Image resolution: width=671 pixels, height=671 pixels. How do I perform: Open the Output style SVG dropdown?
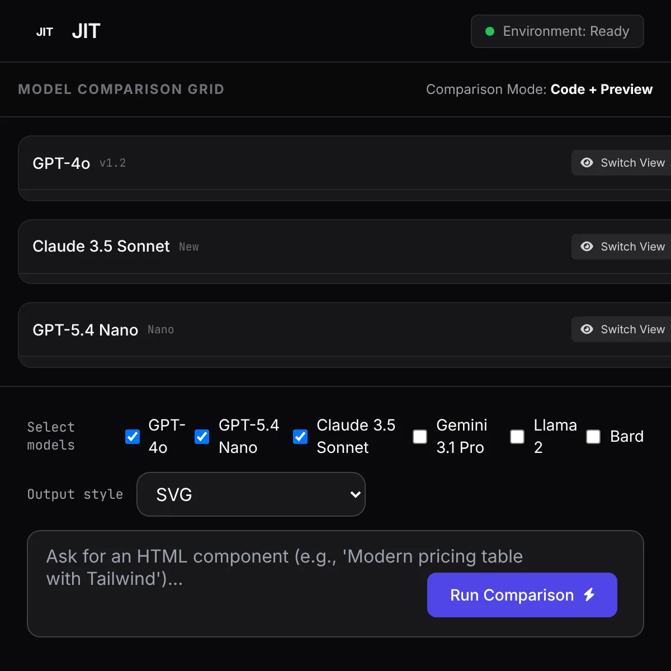(251, 494)
